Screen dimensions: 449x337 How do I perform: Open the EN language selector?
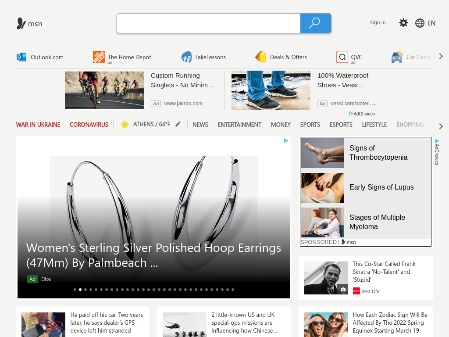point(431,23)
